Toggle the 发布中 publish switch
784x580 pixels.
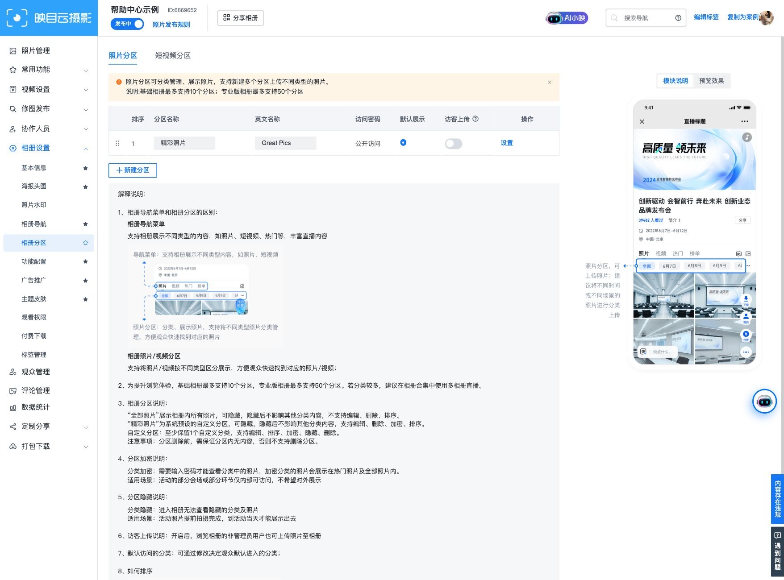tap(127, 24)
